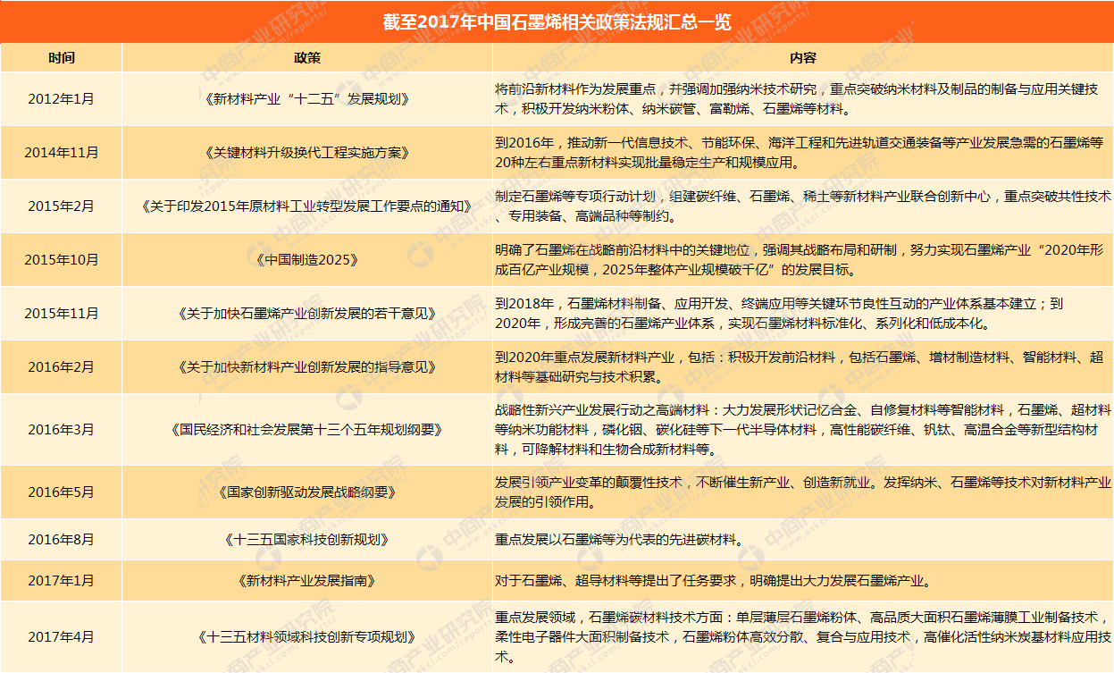Select policy 《新材料产业发展指南》
The image size is (1114, 673).
coord(306,581)
